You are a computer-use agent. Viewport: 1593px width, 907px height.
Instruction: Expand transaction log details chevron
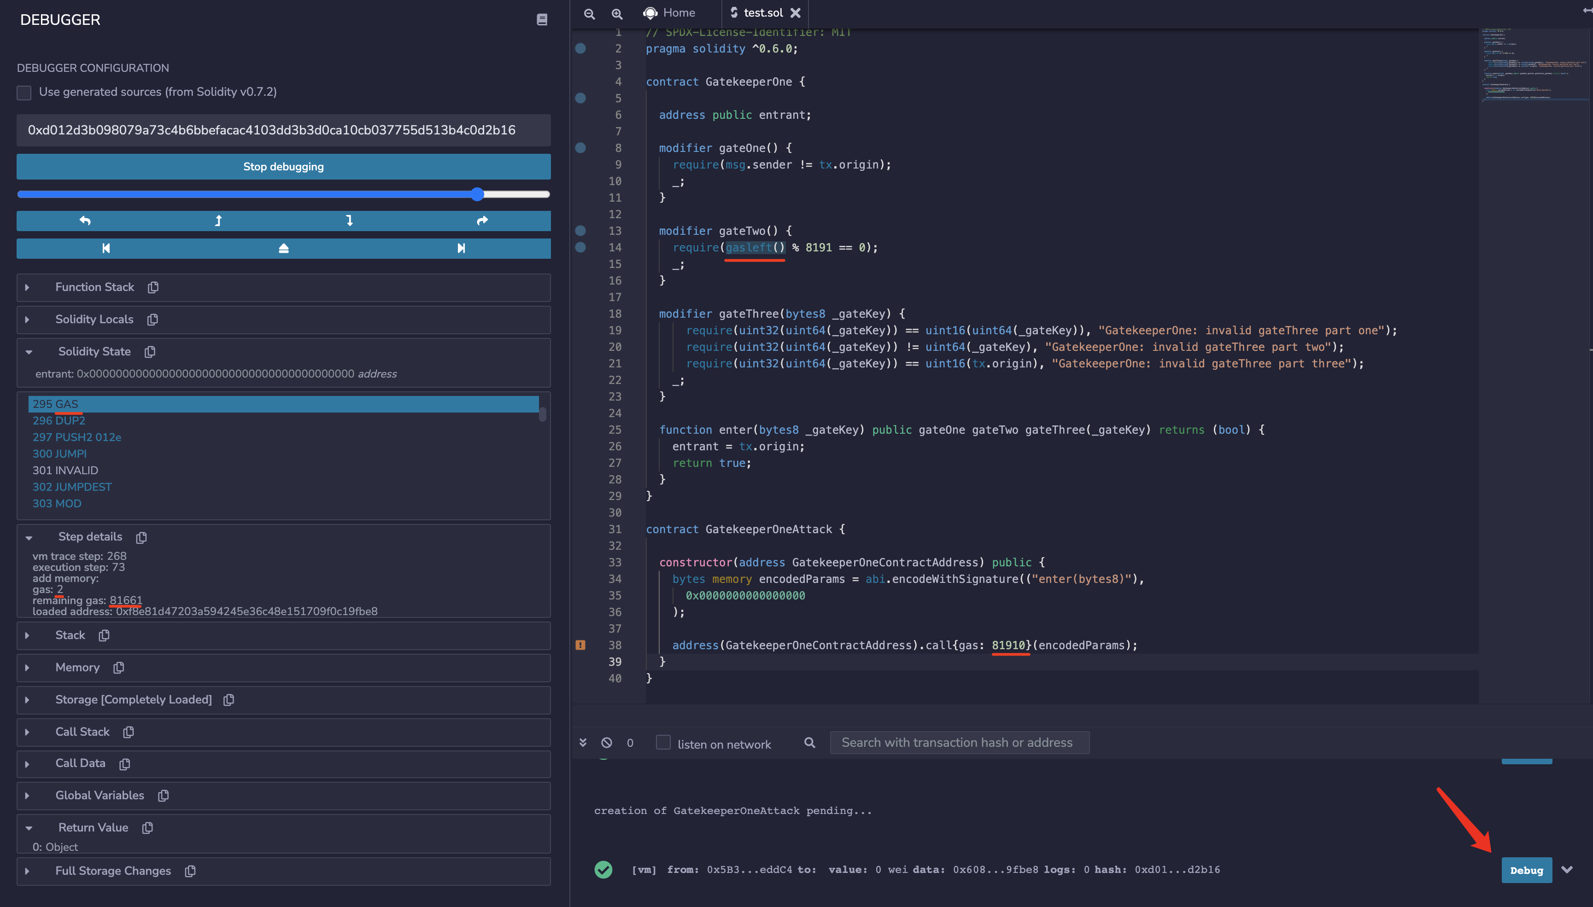(x=1567, y=870)
